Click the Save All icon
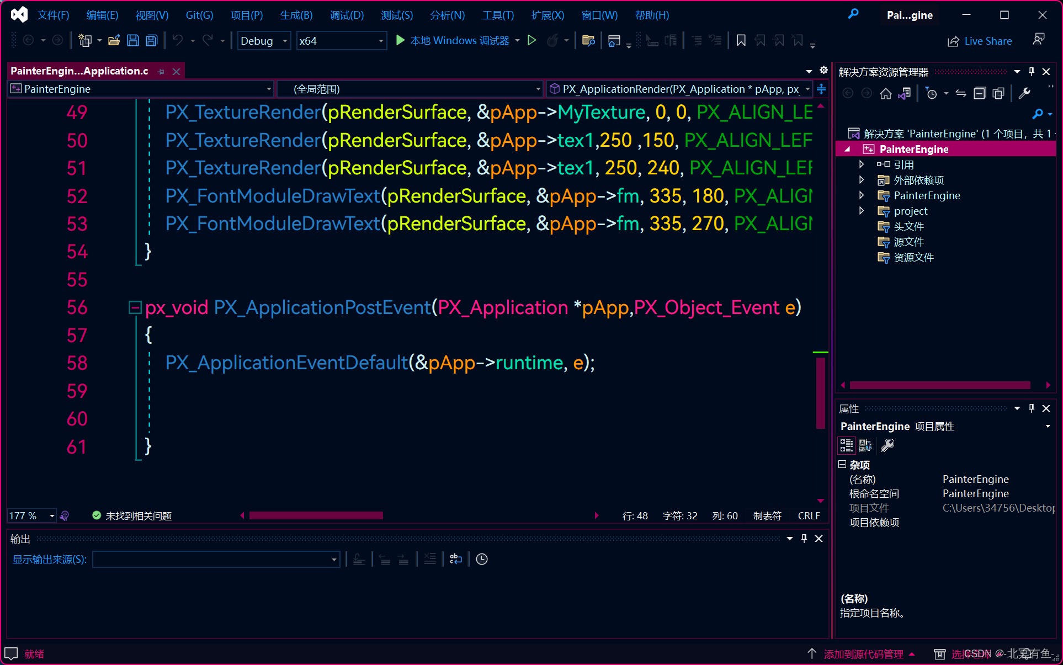Screen dimensions: 1063x665 (x=151, y=40)
